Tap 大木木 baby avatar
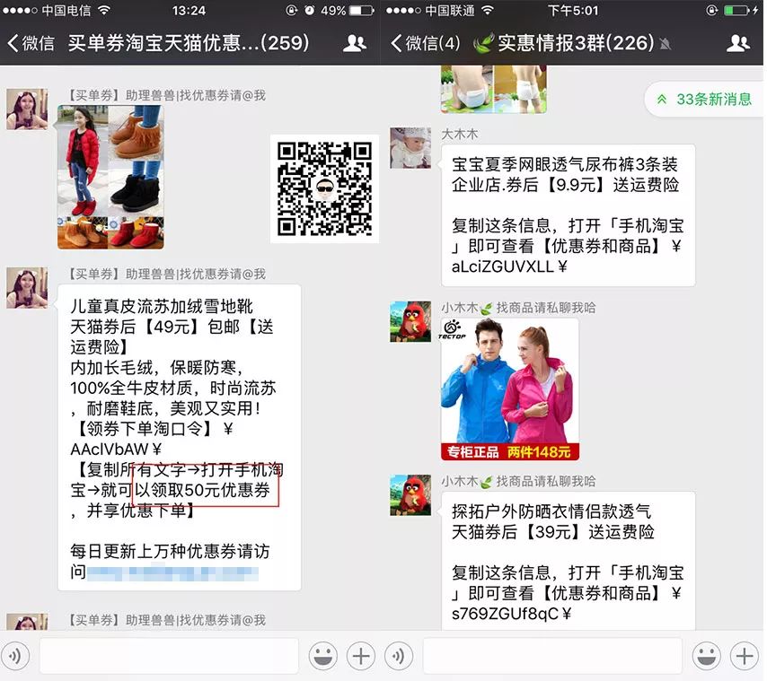 (410, 147)
